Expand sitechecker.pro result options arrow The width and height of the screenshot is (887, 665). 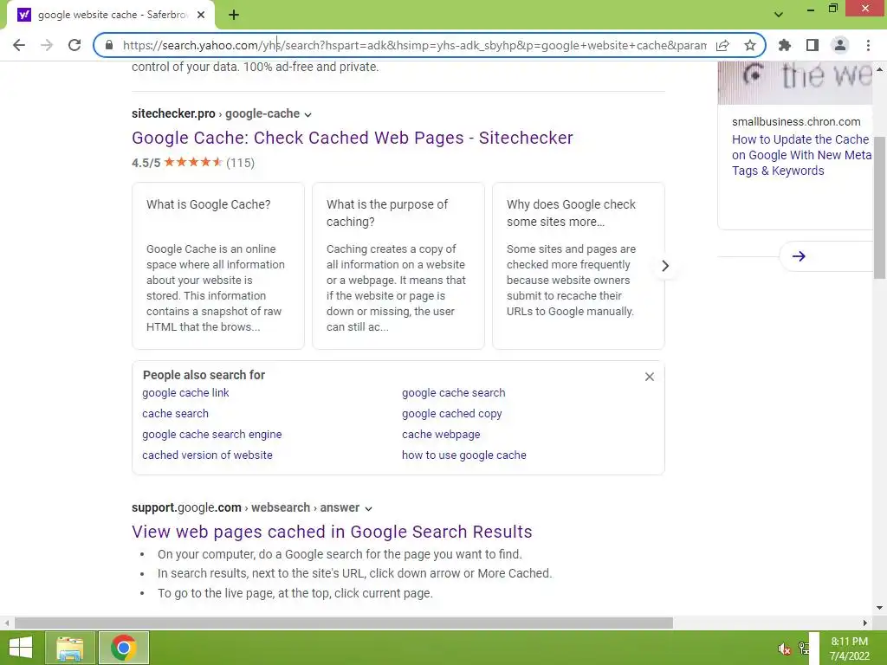[x=308, y=115]
